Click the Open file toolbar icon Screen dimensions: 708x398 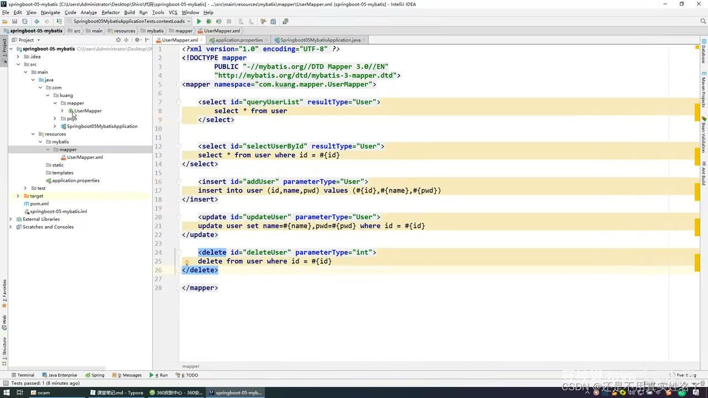coord(5,22)
